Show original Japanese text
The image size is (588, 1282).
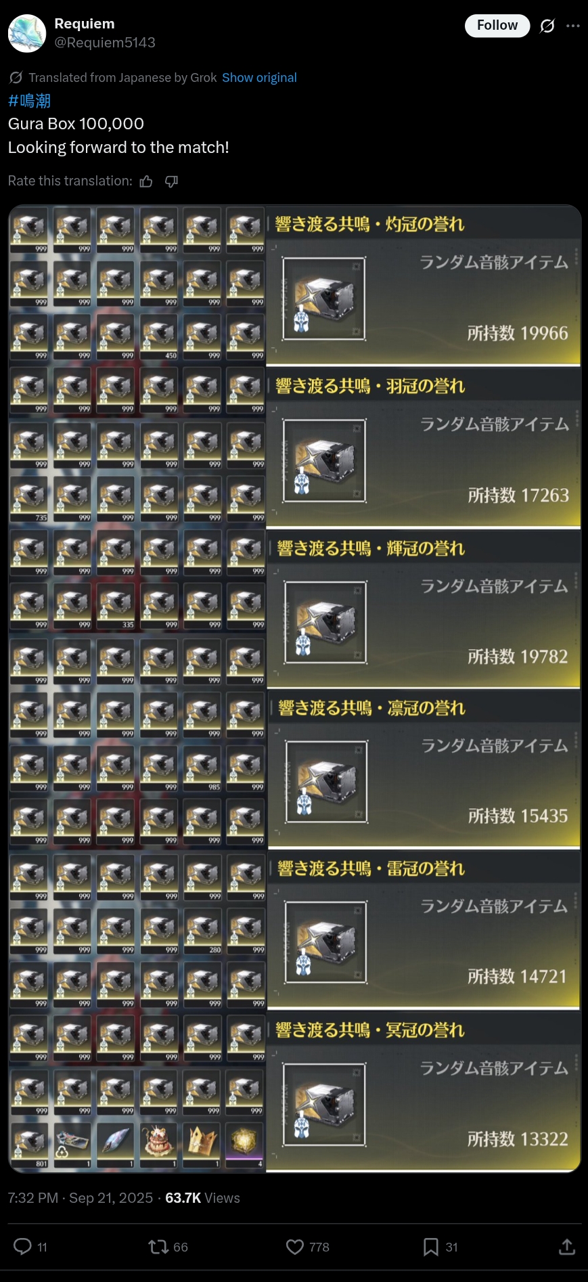[x=259, y=78]
